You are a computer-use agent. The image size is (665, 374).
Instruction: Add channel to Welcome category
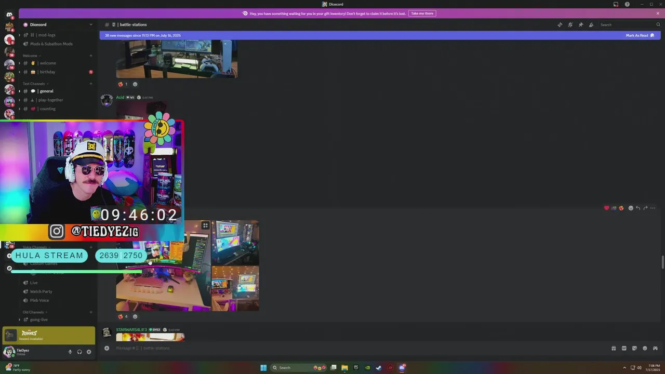91,56
